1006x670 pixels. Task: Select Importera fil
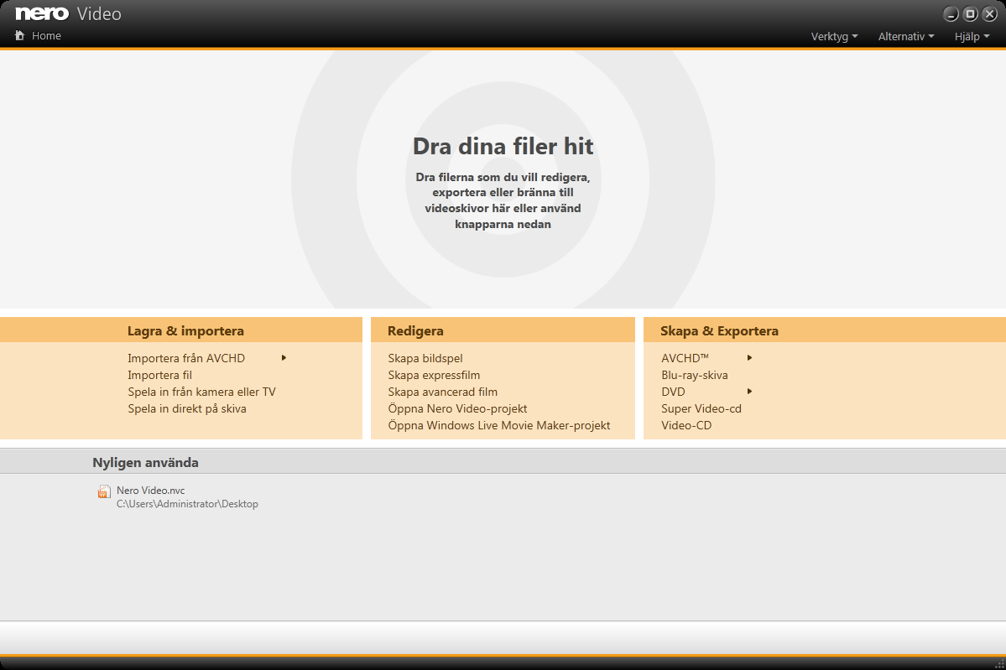click(159, 375)
